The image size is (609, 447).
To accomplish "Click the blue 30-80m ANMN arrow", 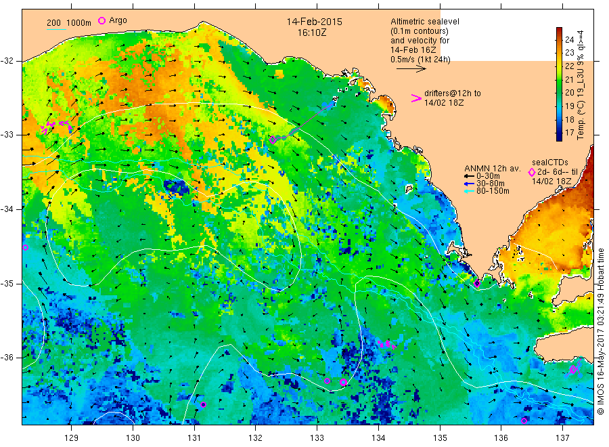I will pos(469,184).
